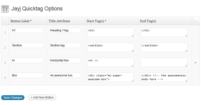
Task: Focus the empty end tag box for hr
Action: (164, 62)
